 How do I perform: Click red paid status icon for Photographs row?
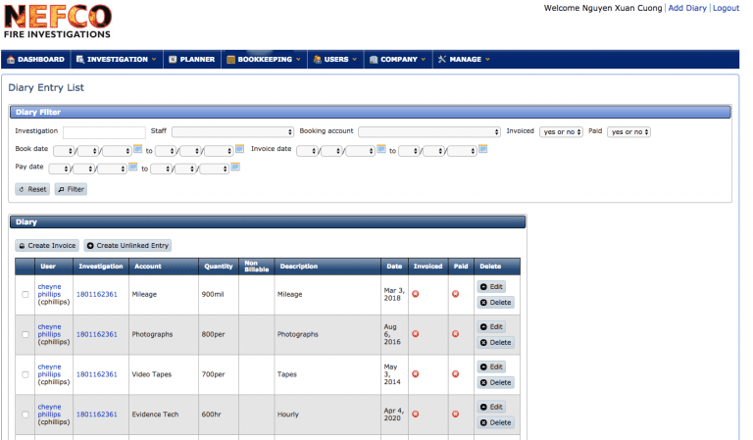[455, 334]
